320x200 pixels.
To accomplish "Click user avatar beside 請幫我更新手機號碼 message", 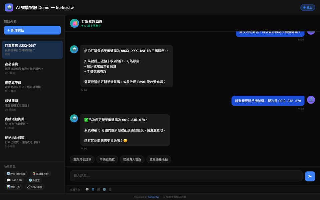I will pyautogui.click(x=311, y=100).
